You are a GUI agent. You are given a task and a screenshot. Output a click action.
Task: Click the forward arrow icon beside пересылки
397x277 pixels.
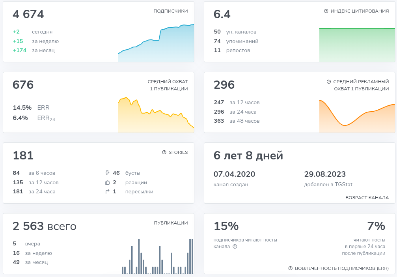pos(107,192)
